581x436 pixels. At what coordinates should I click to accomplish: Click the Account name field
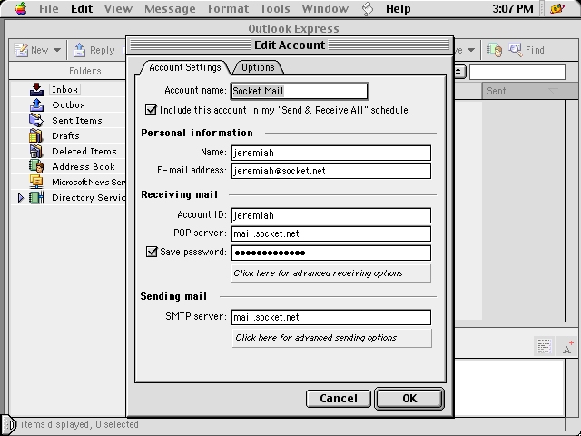coord(300,91)
